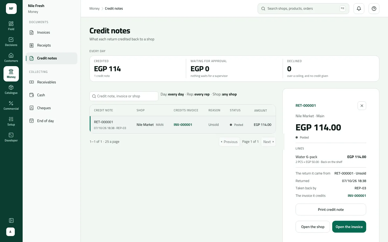
Task: Open Invoices in the Documents menu
Action: 51,33
